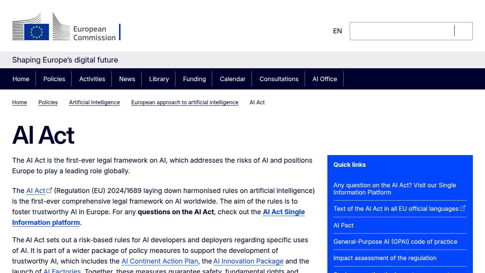
Task: Open the AI Continent Action Plan link
Action: pyautogui.click(x=160, y=261)
